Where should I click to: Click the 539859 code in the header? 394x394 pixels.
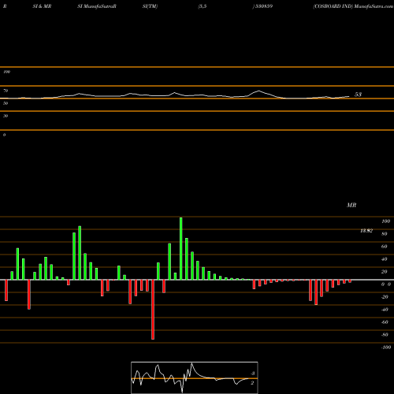tap(263, 6)
